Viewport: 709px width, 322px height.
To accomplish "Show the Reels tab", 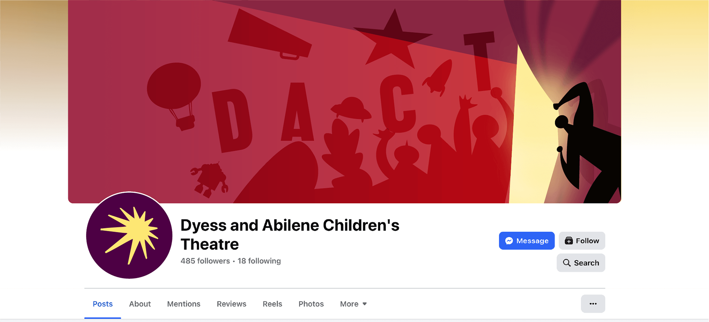I will (272, 304).
